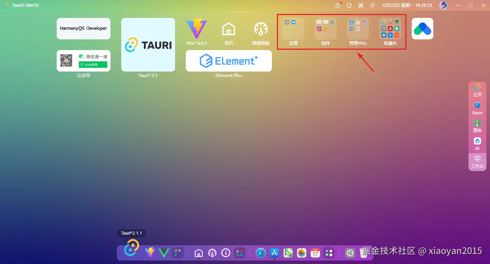The height and width of the screenshot is (264, 490).
Task: Toggle the fullscreen button in title bar
Action: 471,5
